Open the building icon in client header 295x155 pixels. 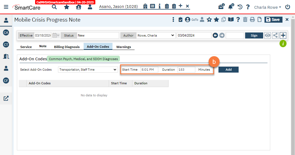(145, 6)
